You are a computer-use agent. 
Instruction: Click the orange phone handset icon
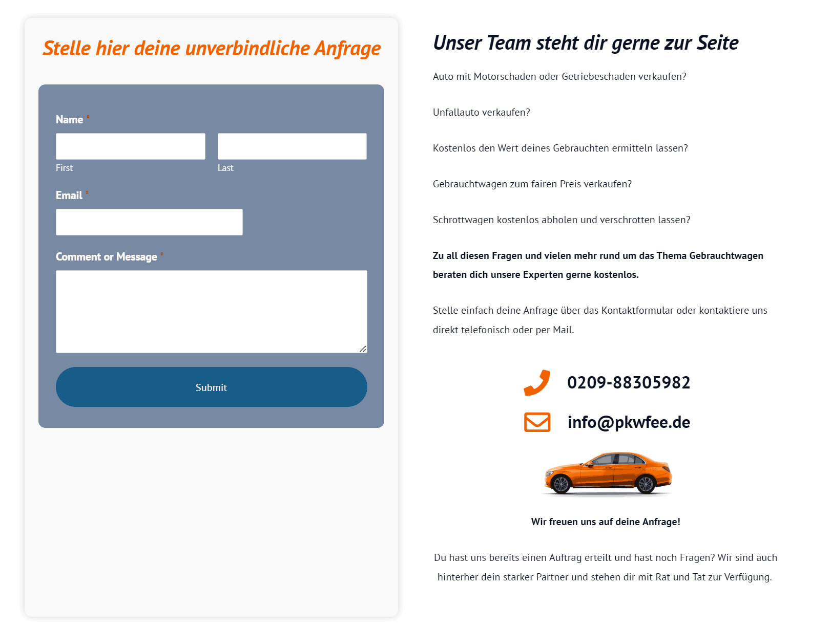click(x=537, y=382)
